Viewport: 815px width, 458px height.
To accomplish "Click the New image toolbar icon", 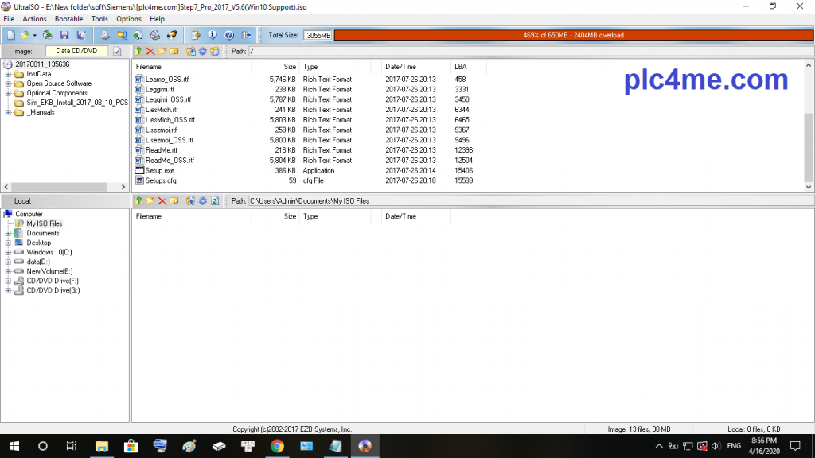I will tap(10, 35).
